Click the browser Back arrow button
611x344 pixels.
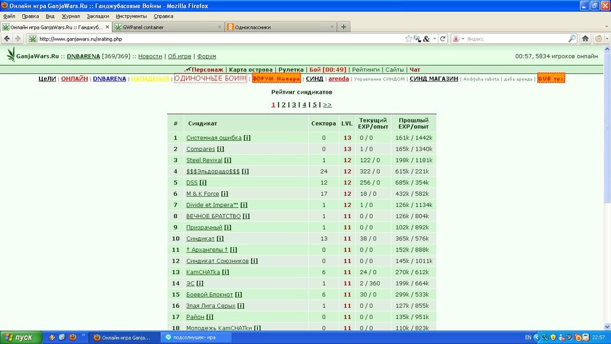[x=7, y=39]
